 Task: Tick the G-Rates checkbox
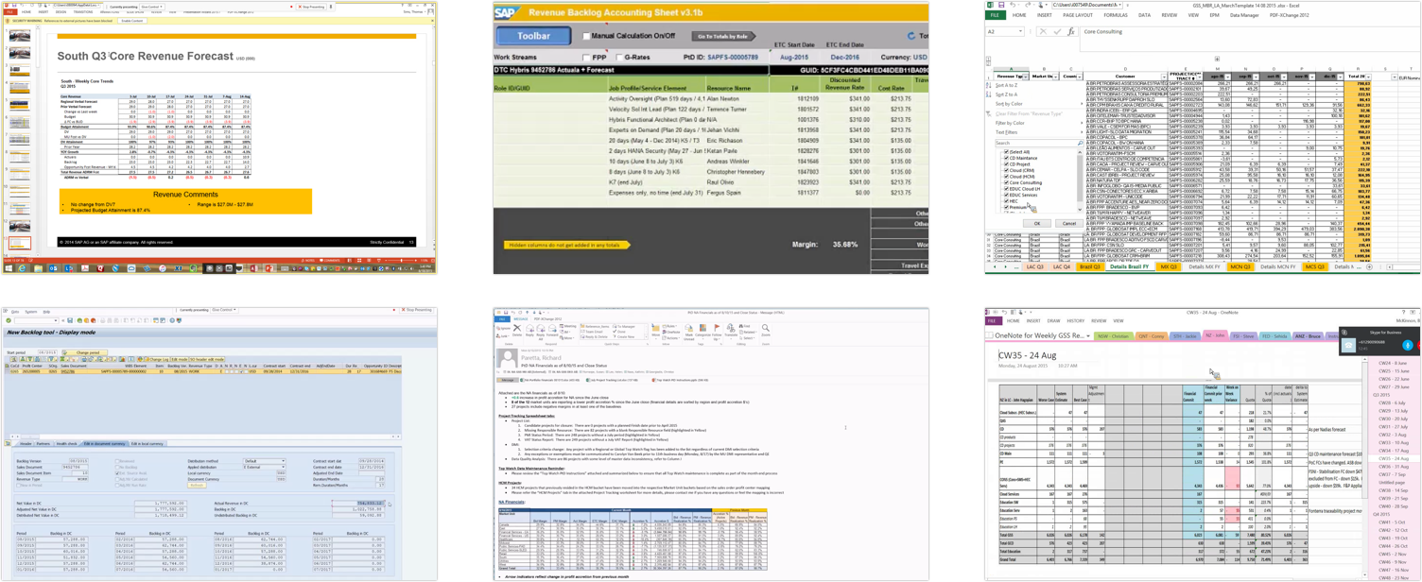tap(618, 58)
